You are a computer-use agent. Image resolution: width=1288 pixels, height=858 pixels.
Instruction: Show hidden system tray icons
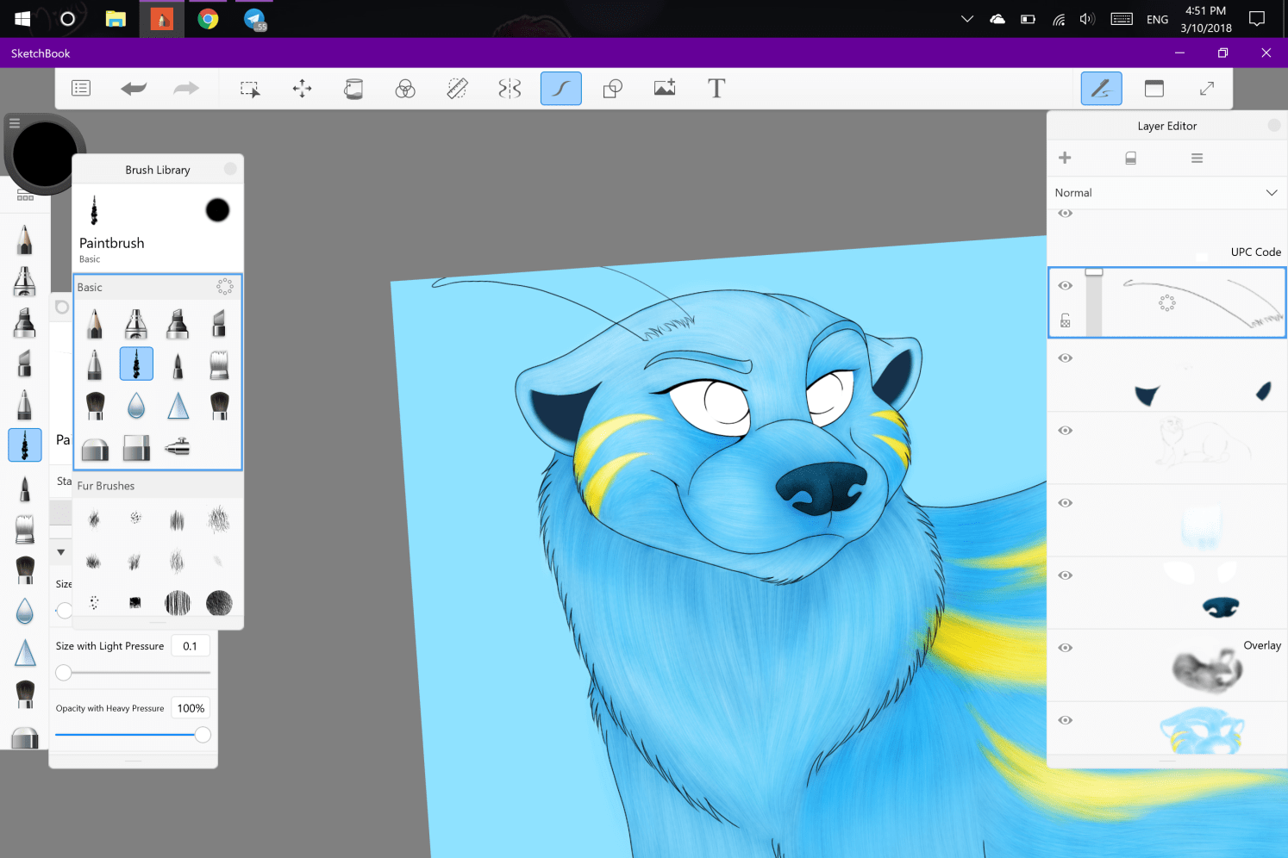pos(967,19)
